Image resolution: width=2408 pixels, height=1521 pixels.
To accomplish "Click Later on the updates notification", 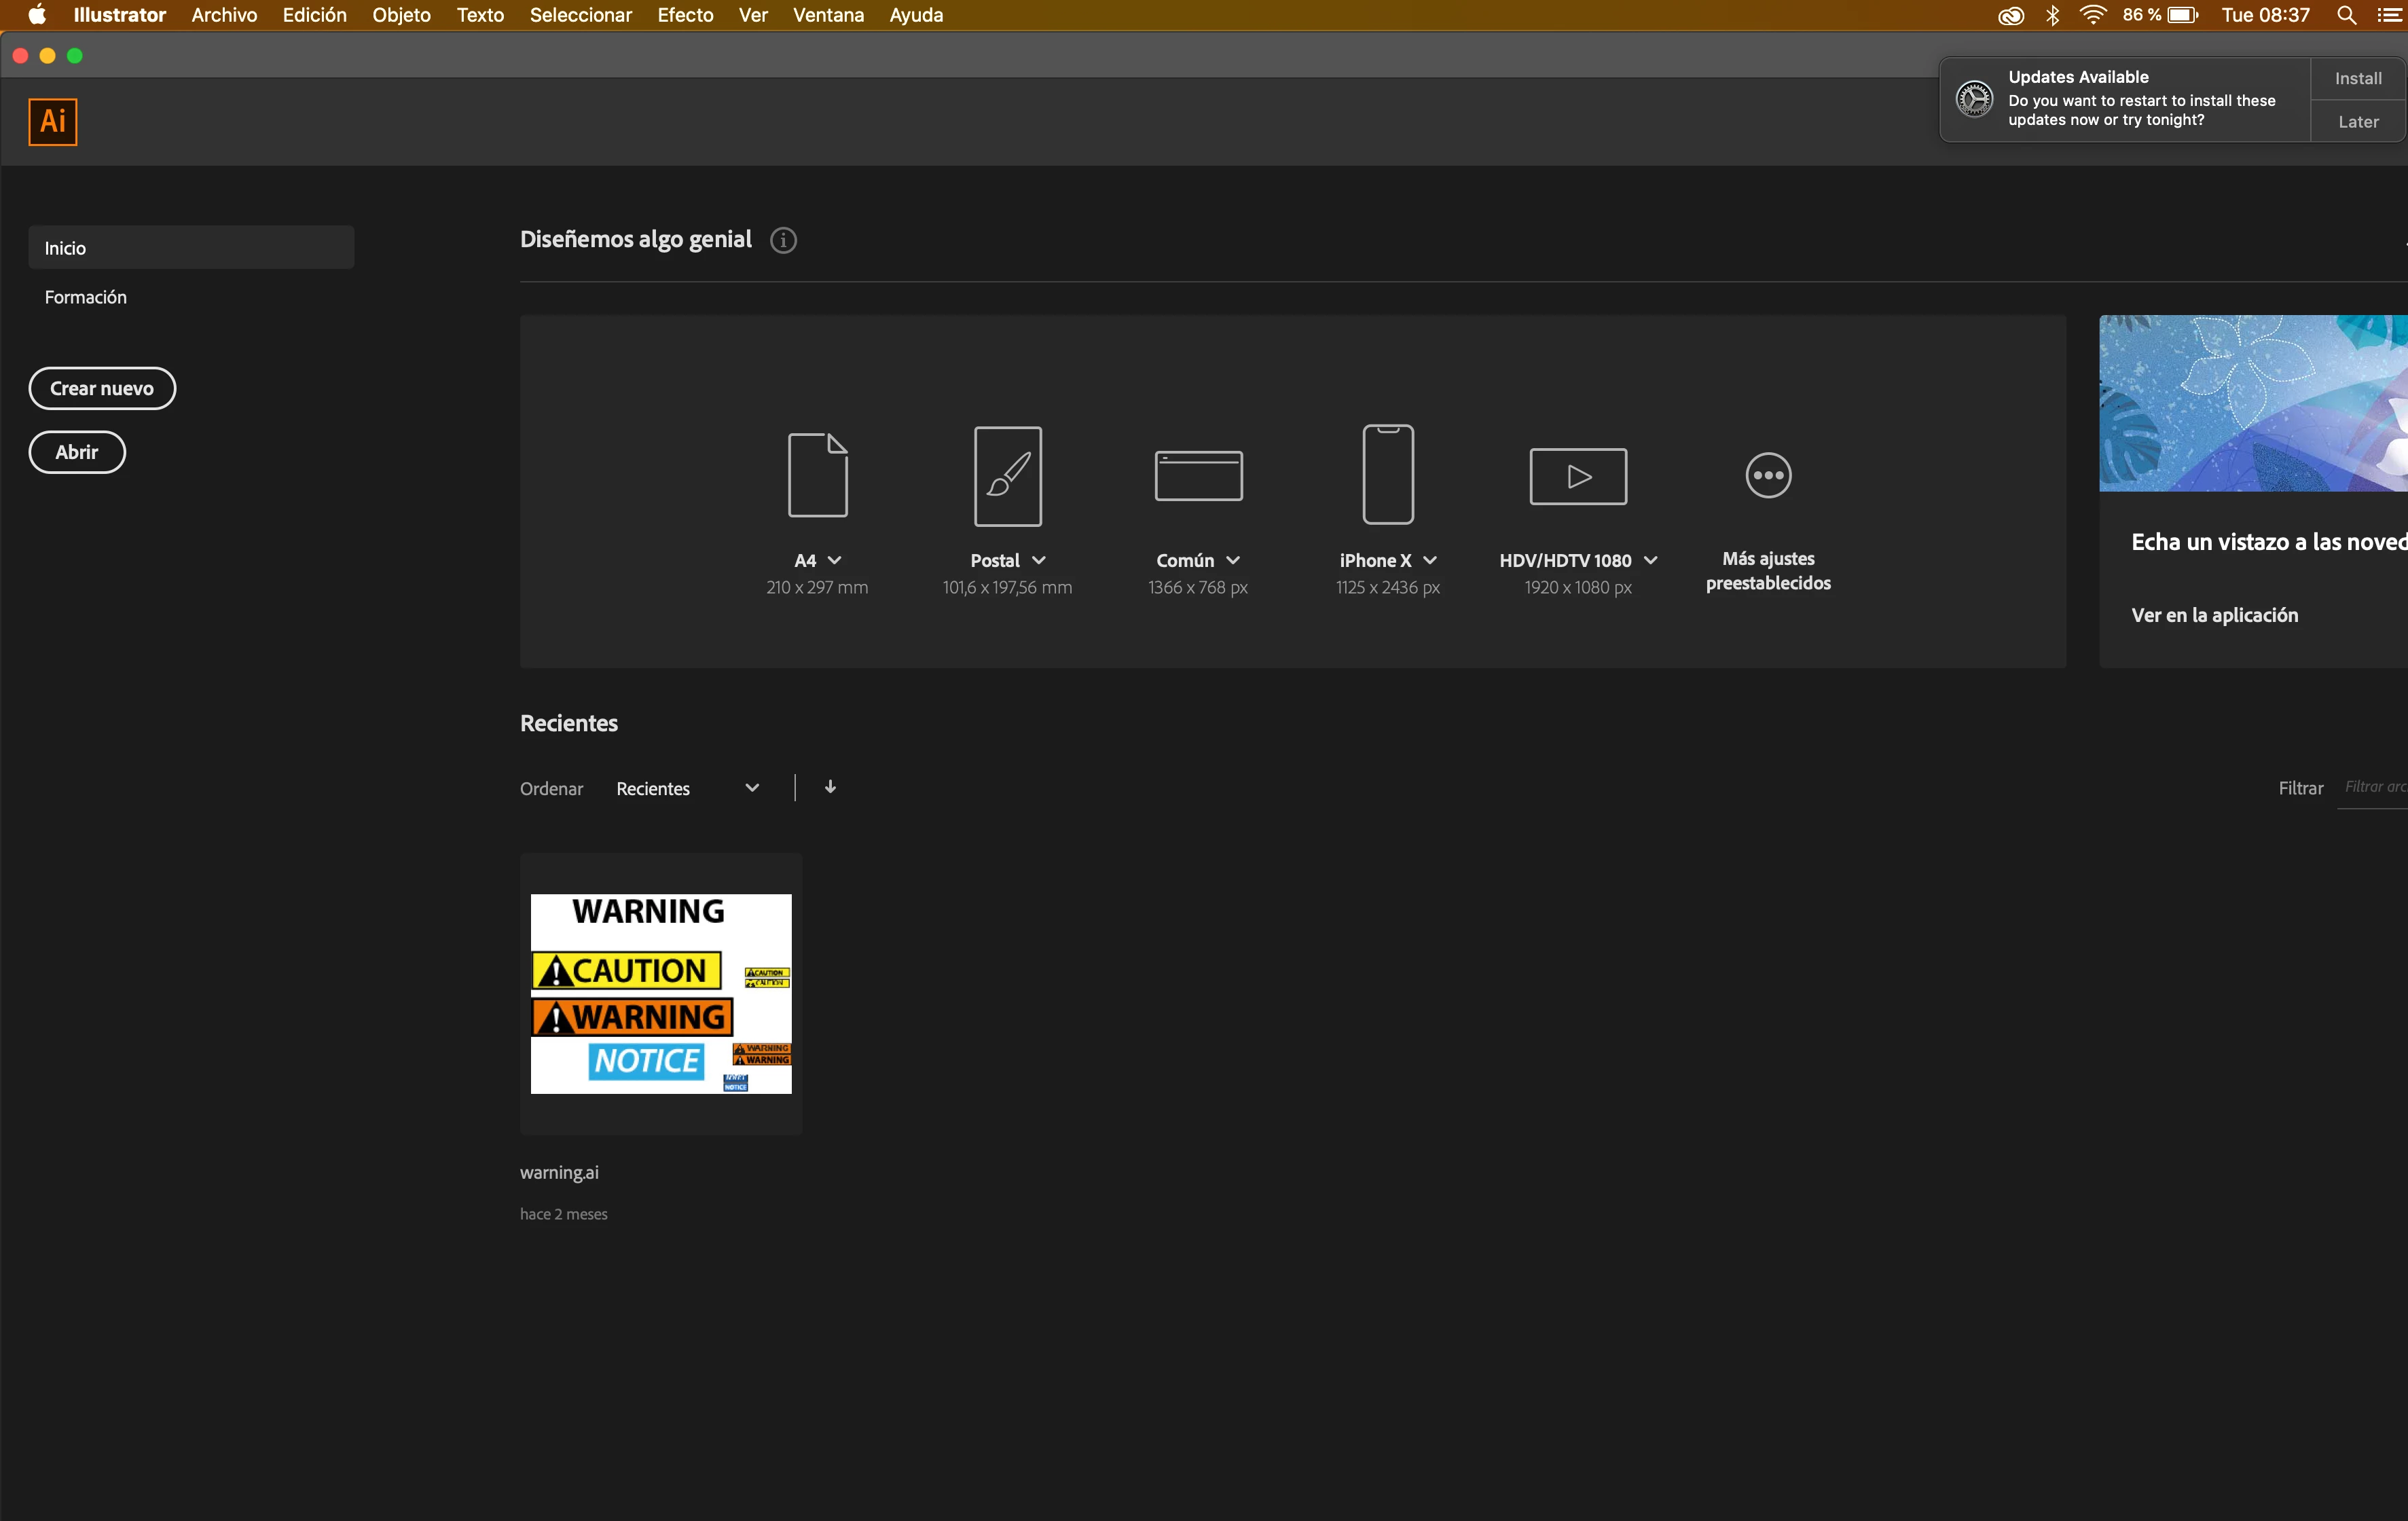I will pyautogui.click(x=2357, y=122).
